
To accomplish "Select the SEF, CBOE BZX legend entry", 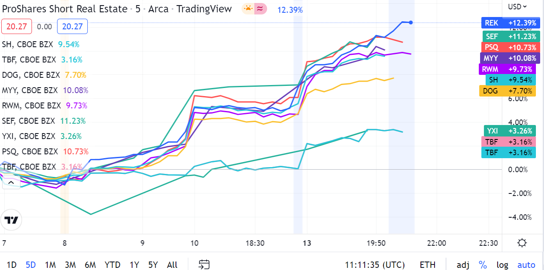I will pyautogui.click(x=29, y=121).
